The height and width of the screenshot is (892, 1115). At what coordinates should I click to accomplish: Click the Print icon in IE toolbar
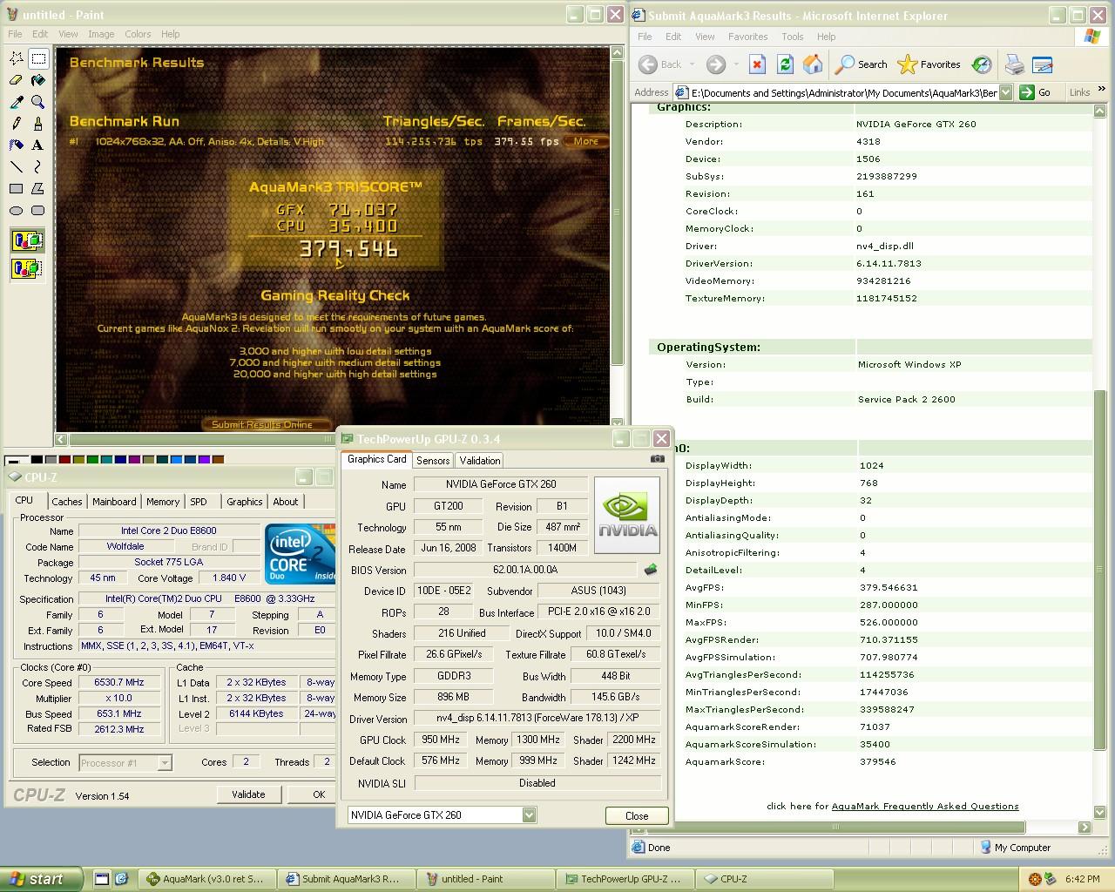(1014, 64)
